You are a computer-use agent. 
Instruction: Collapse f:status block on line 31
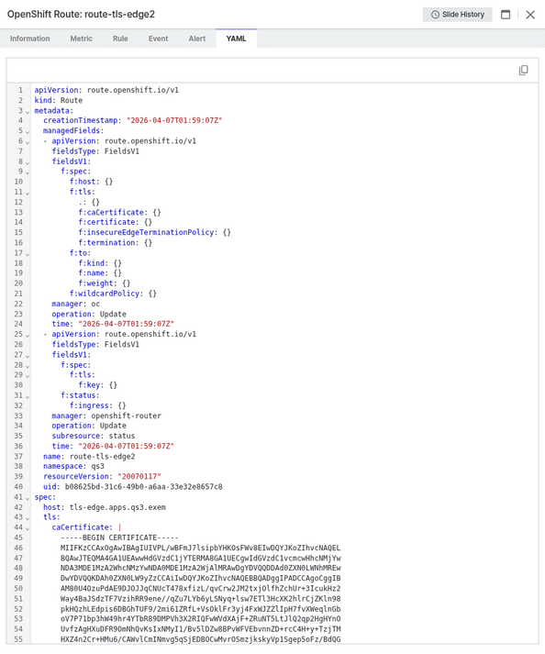[28, 396]
